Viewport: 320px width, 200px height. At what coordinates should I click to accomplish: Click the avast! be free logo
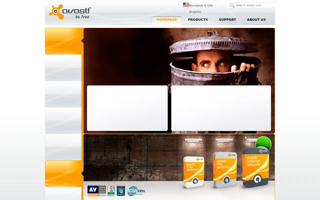[x=70, y=12]
